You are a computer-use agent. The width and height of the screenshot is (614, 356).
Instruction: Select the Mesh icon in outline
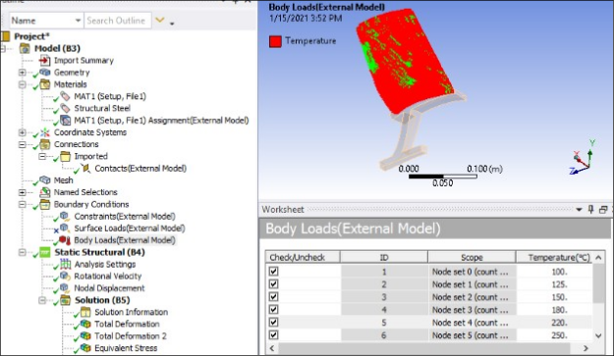click(x=44, y=180)
